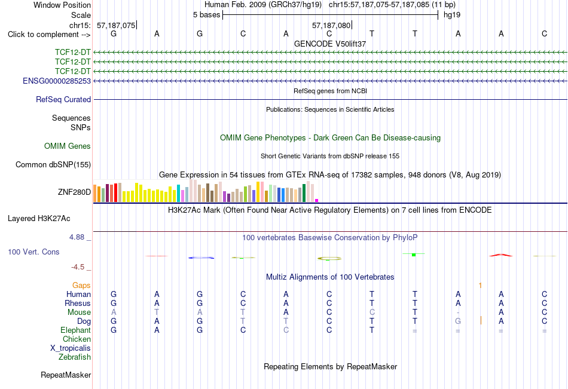Image resolution: width=568 pixels, height=389 pixels.
Task: Select the Layered H3K27Ac label
Action: click(39, 219)
